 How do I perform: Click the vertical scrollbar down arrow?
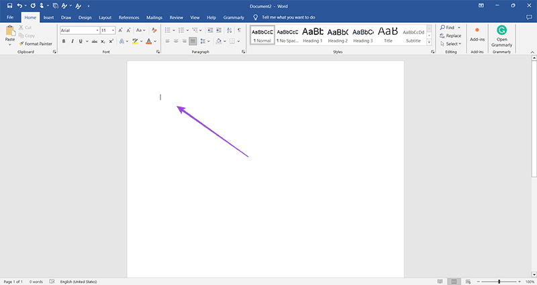[534, 274]
